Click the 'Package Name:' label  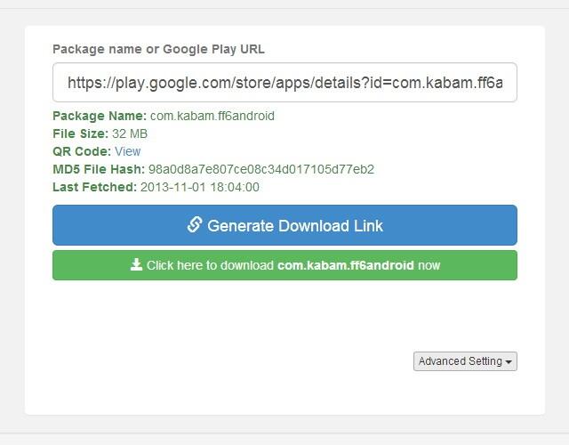tap(100, 116)
